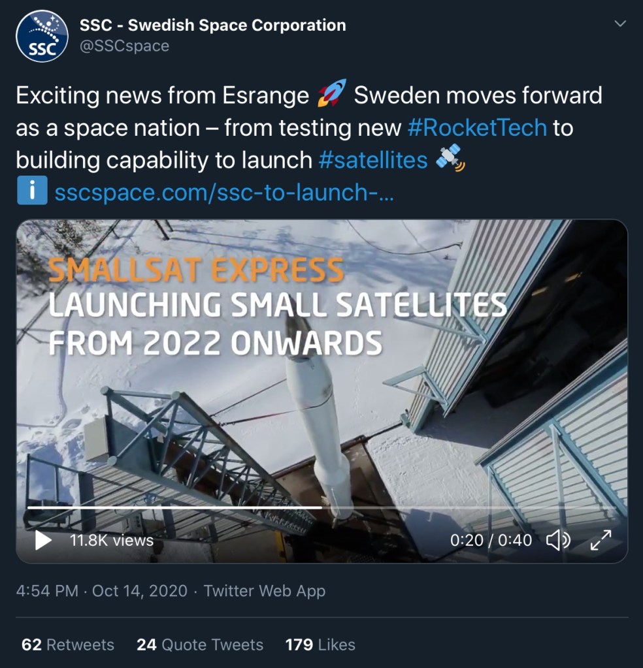Click the SSC profile avatar logo
This screenshot has height=668, width=643.
(41, 37)
